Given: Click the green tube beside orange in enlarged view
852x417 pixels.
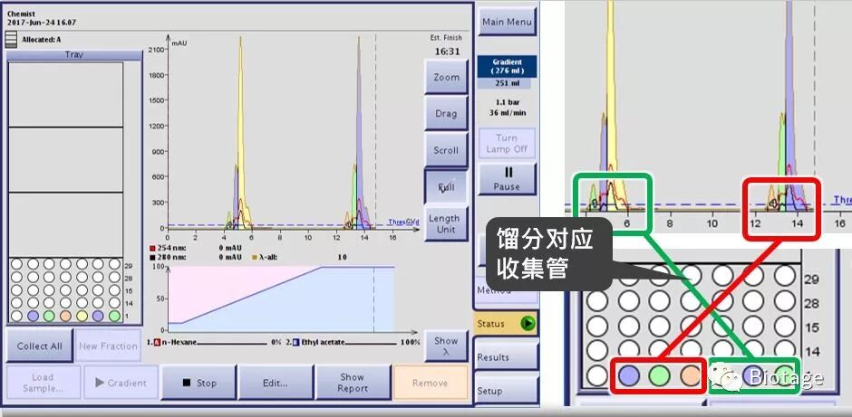Looking at the screenshot, I should 660,375.
